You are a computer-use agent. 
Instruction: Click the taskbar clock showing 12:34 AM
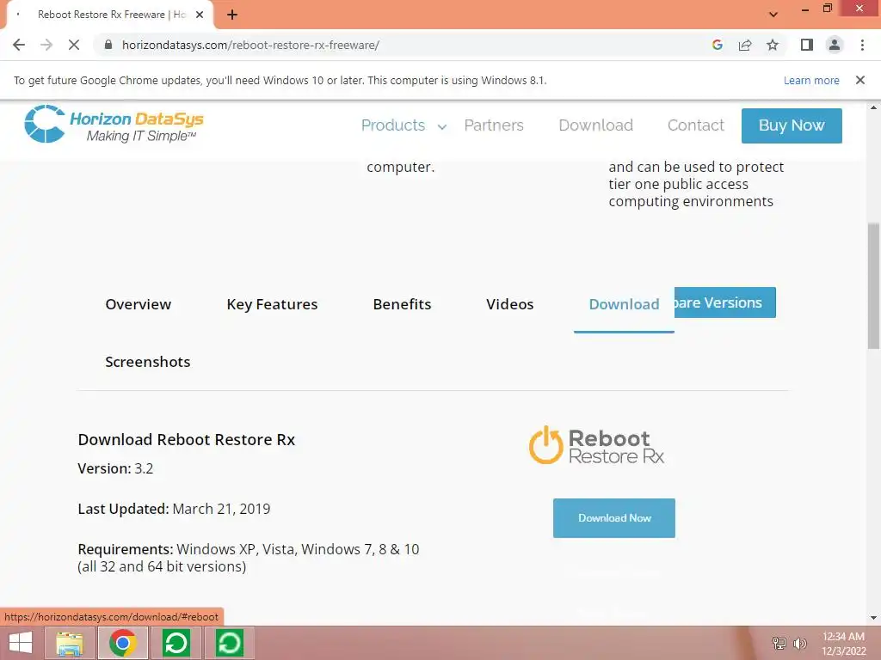click(x=843, y=644)
